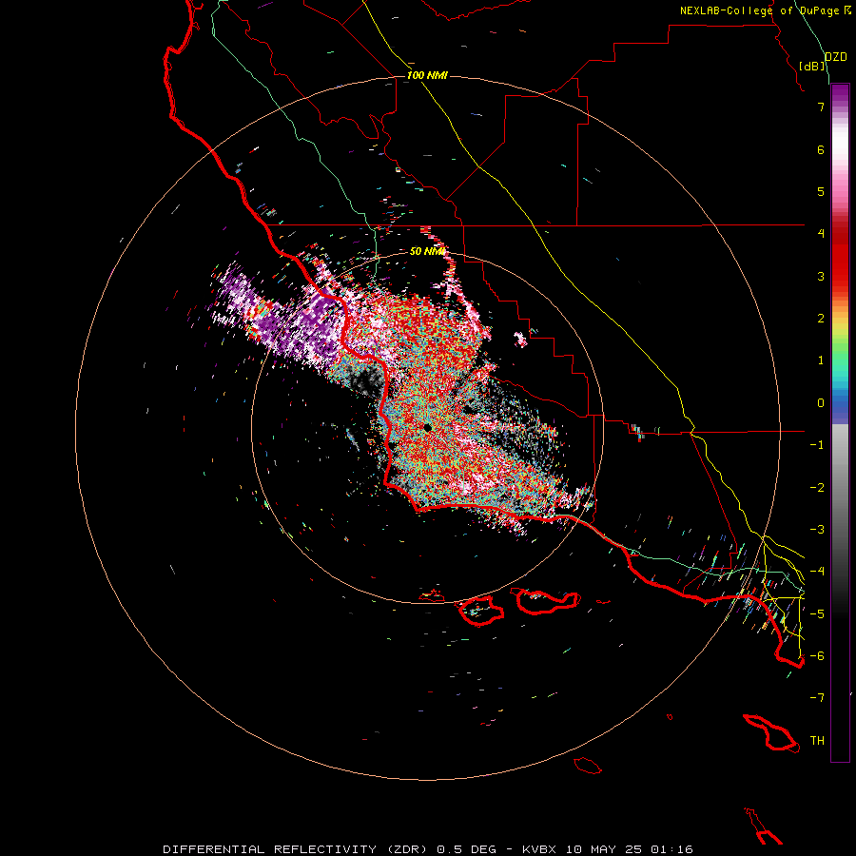
Task: Click the -1 value on the scale
Action: [817, 445]
